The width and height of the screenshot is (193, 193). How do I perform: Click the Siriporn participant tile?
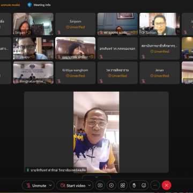(75, 24)
